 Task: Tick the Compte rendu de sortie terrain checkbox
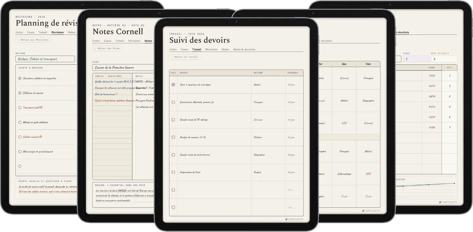[173, 155]
